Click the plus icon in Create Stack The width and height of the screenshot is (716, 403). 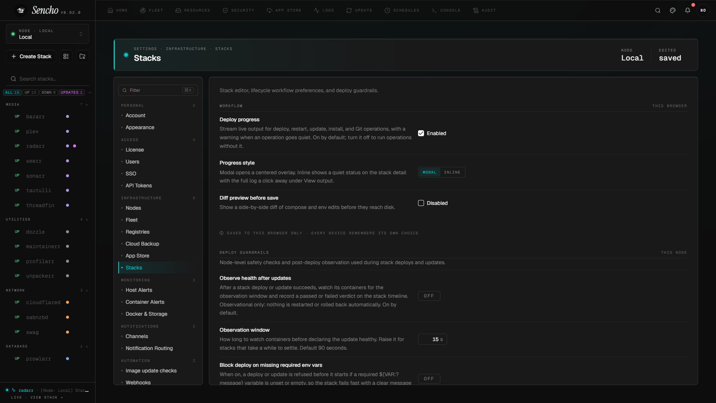(14, 56)
